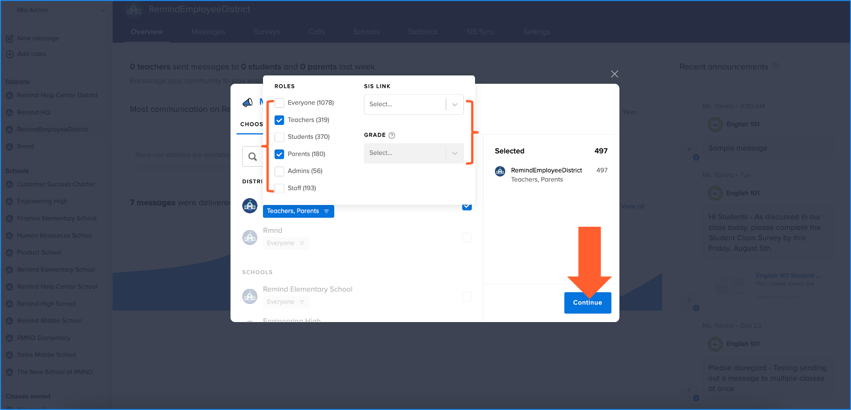Close the recipient dialog with the X

point(614,74)
